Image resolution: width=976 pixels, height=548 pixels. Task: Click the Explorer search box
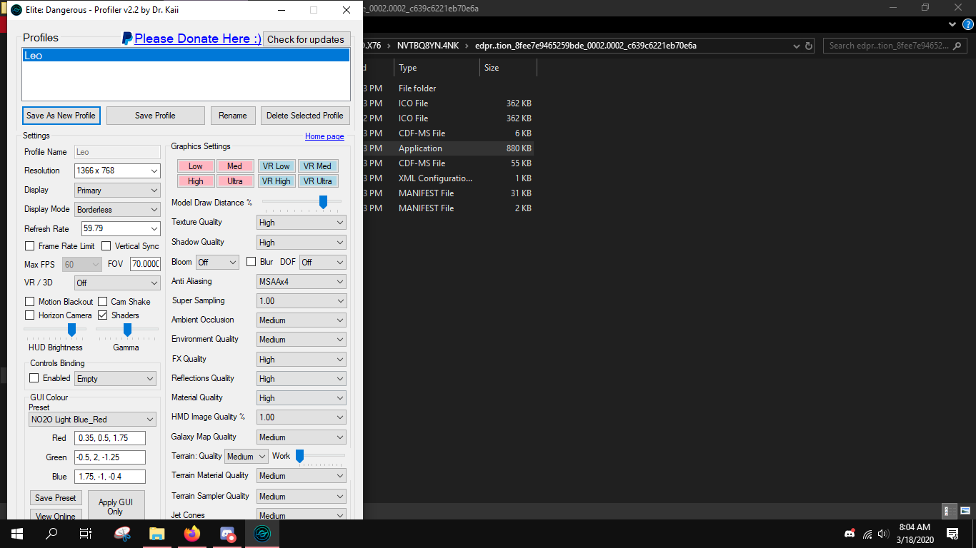pyautogui.click(x=896, y=46)
